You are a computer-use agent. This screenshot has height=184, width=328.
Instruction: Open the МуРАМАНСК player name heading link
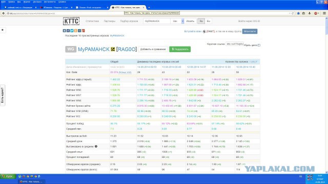93,49
